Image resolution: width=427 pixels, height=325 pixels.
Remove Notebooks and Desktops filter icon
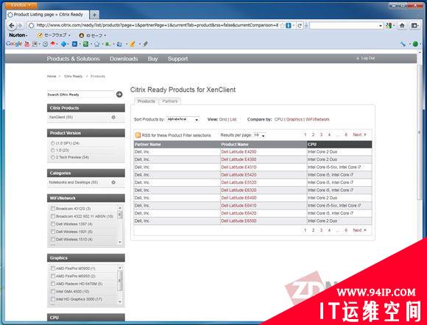pyautogui.click(x=113, y=182)
